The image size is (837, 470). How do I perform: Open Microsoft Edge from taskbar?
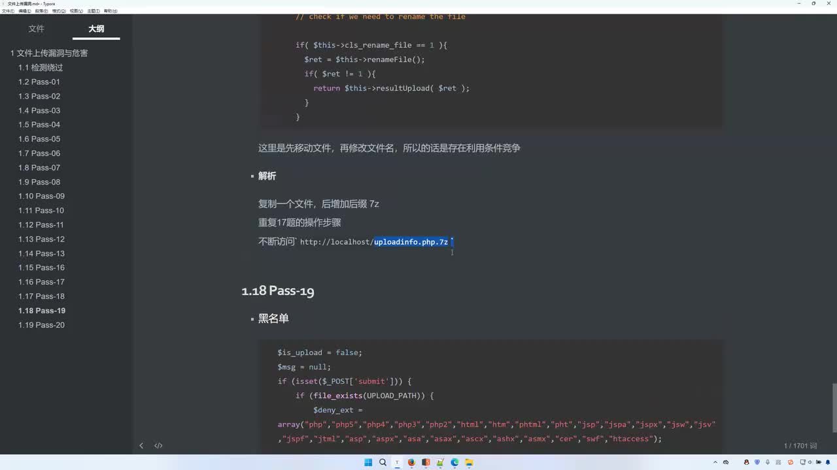click(454, 462)
